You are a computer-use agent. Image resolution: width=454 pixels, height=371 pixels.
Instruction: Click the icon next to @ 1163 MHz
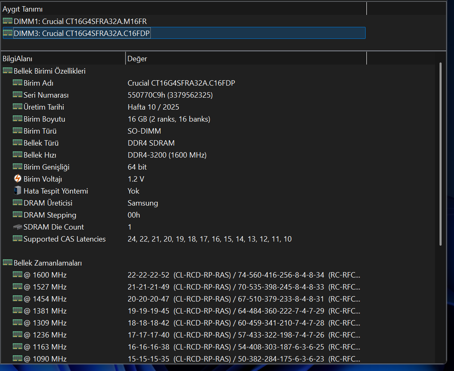coord(17,346)
